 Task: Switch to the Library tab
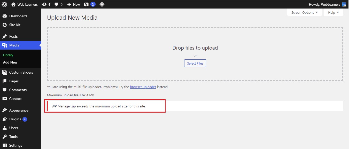(x=8, y=55)
